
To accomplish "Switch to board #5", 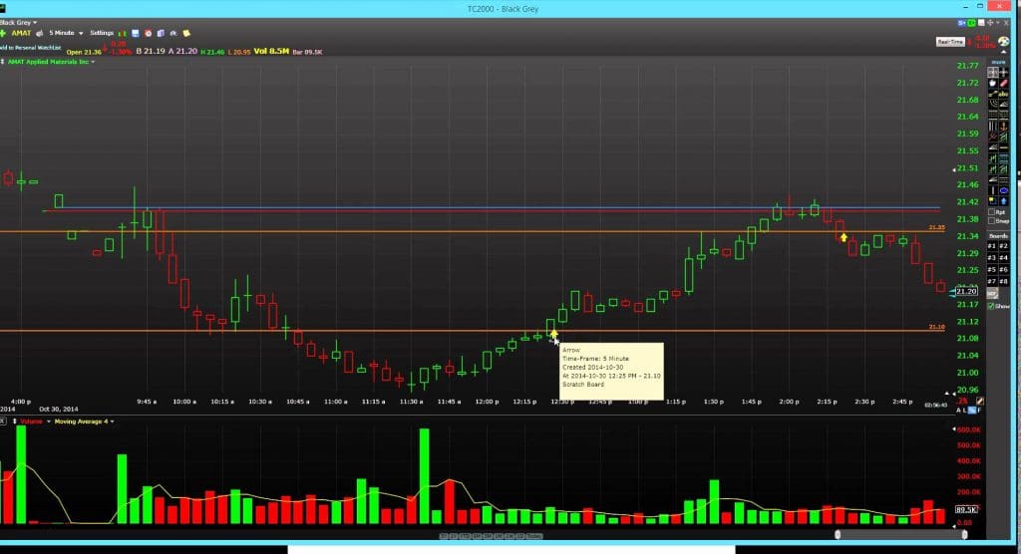I will [x=992, y=269].
